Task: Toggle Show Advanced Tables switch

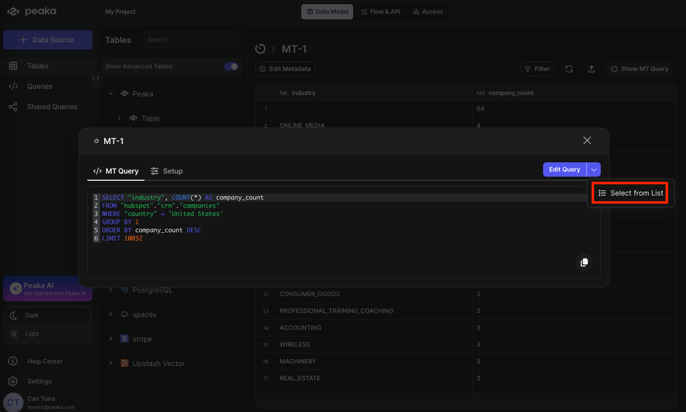Action: click(x=231, y=66)
